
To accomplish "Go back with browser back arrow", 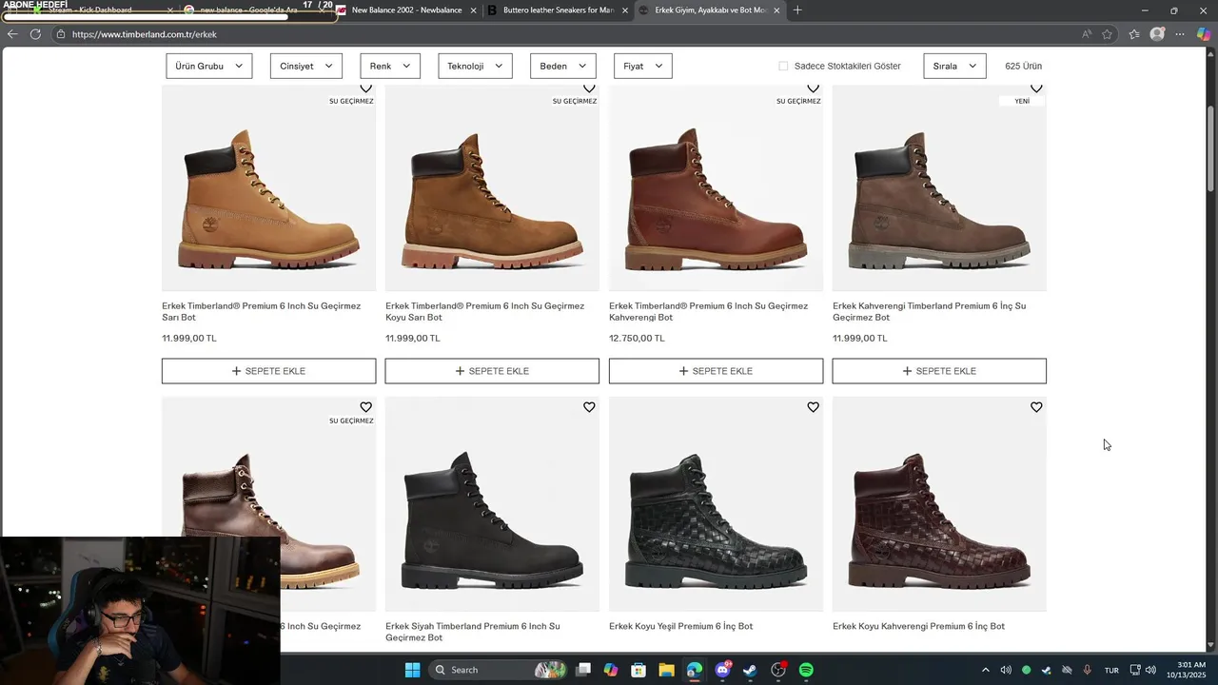I will [12, 34].
